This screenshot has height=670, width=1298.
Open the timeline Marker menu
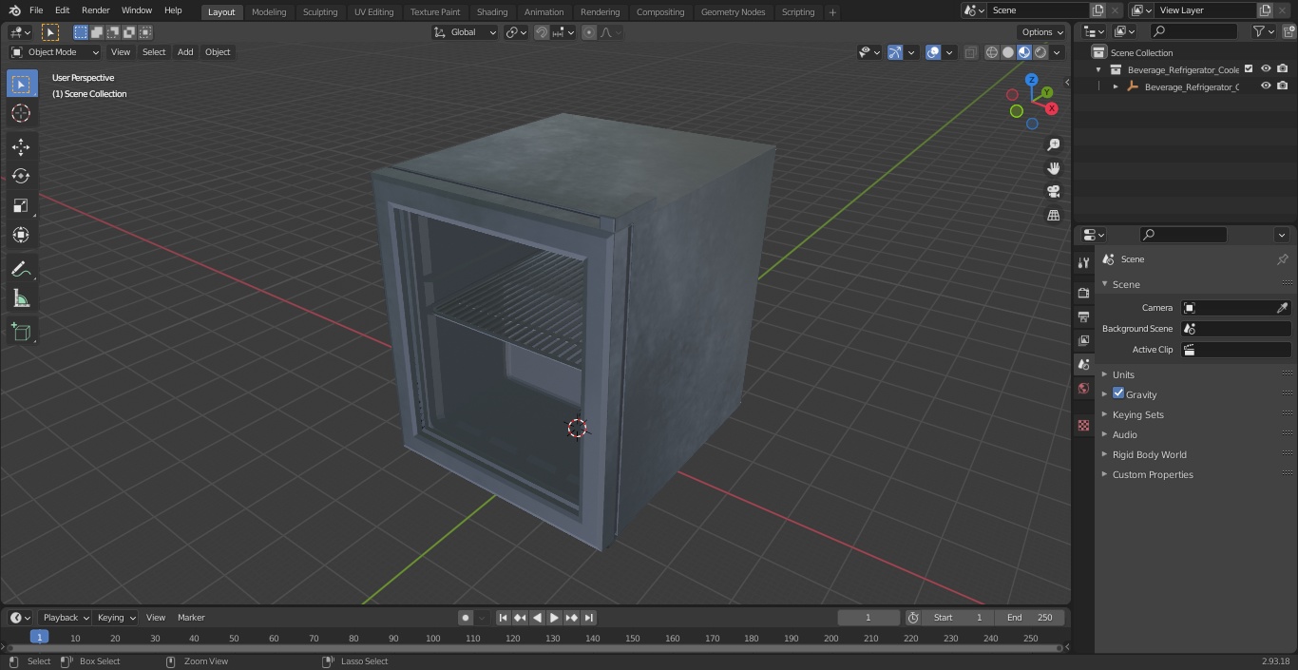[x=191, y=618]
